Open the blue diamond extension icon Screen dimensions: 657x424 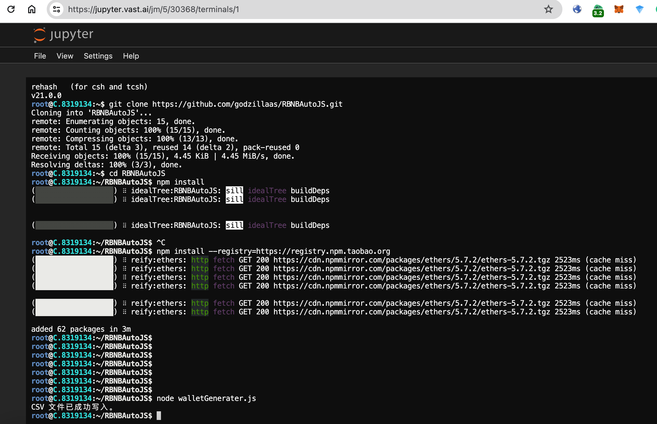(639, 9)
